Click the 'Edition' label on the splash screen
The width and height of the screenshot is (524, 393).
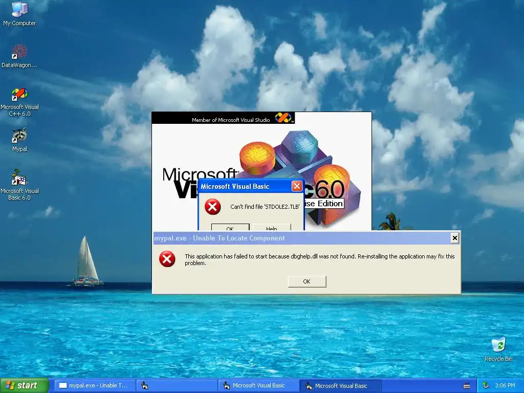click(330, 204)
